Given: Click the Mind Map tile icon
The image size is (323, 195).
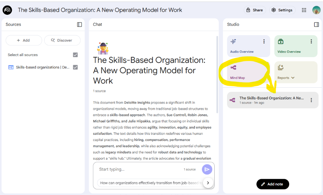Looking at the screenshot, I should pyautogui.click(x=233, y=67).
